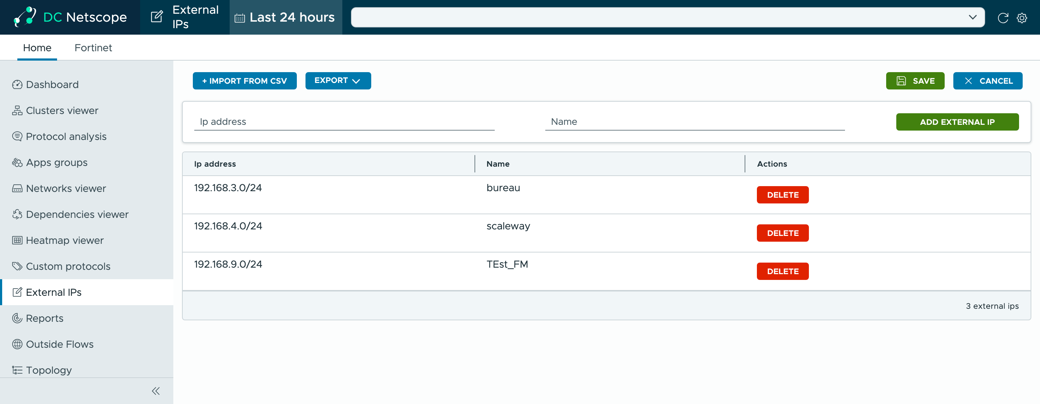
Task: Click the Dashboard gauge icon
Action: coord(17,84)
